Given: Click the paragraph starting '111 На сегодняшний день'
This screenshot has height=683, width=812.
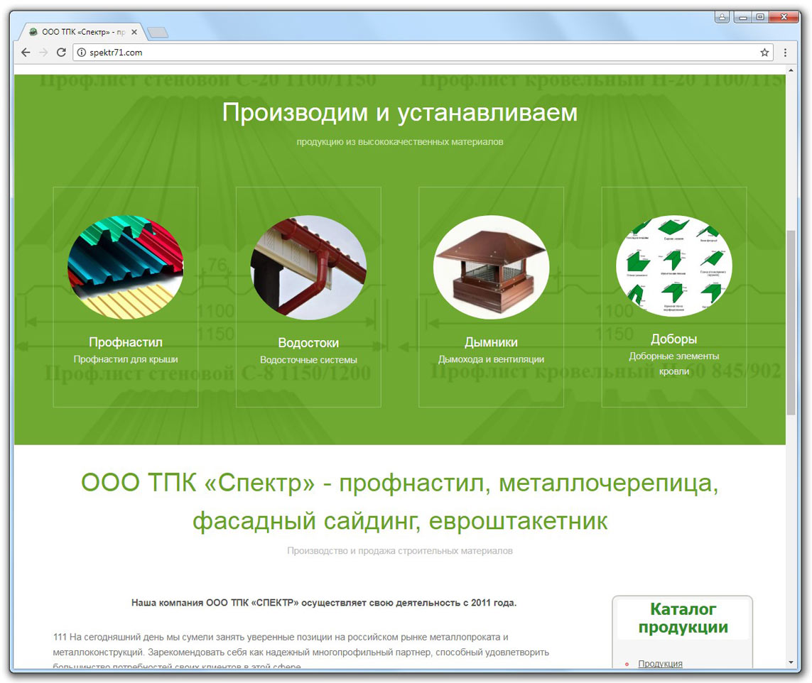Looking at the screenshot, I should 301,652.
